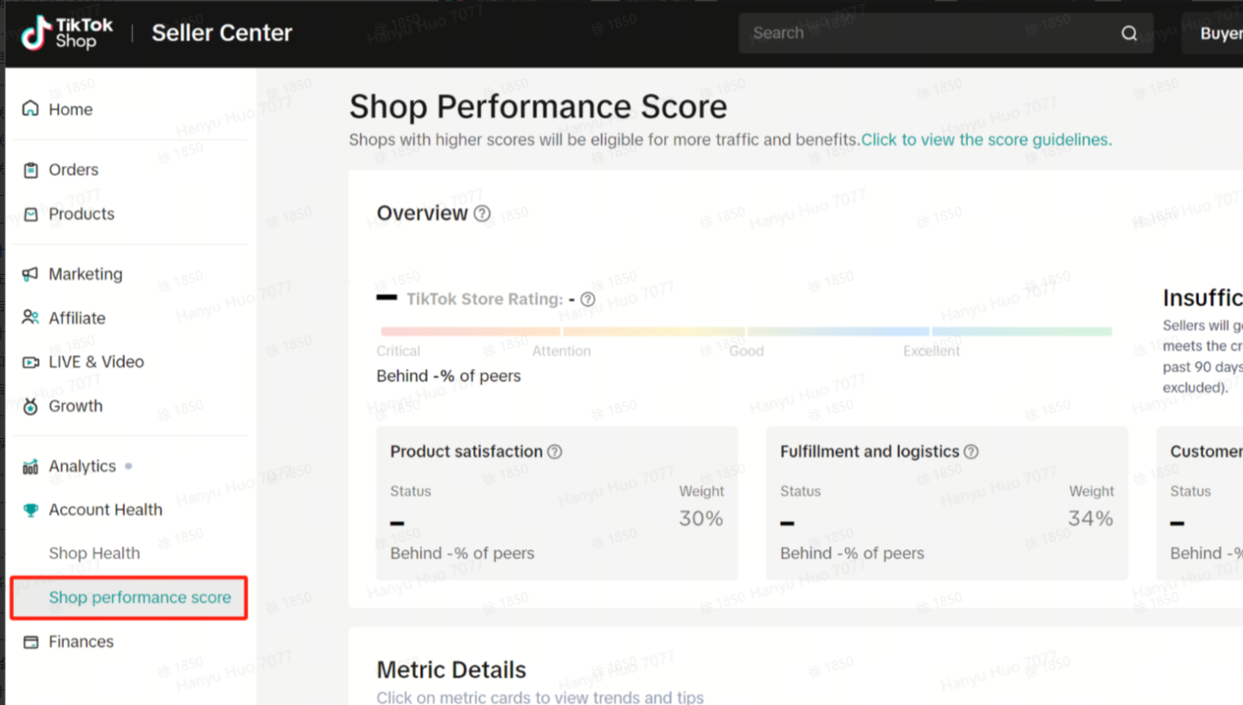Open Fulfillment and logistics help icon

pos(971,452)
